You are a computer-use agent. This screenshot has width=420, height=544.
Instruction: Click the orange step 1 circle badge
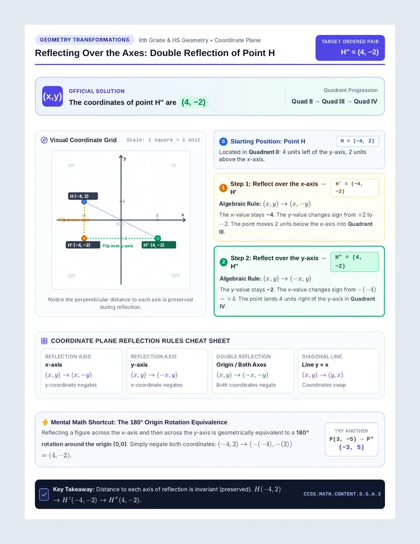[223, 188]
